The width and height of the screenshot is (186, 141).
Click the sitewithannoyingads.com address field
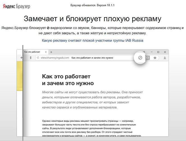(x=55, y=58)
